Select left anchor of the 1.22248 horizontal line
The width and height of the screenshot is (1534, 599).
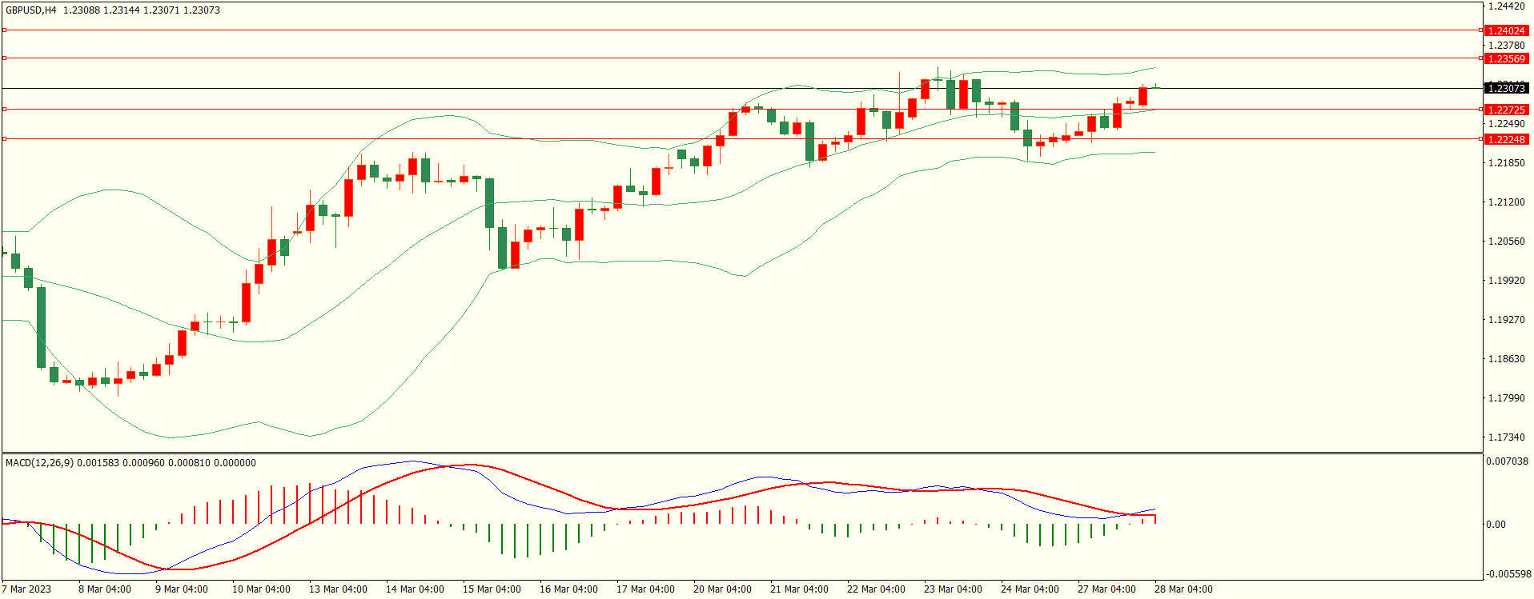(4, 139)
